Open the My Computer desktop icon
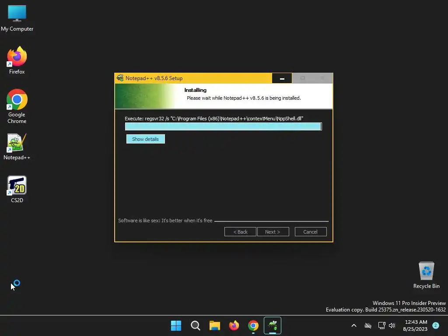This screenshot has height=336, width=448. (17, 18)
